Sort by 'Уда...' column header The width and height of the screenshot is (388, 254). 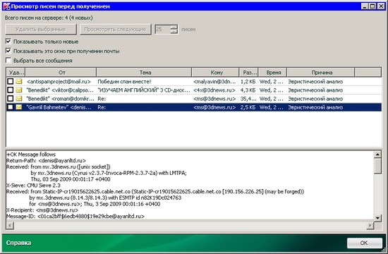(16, 73)
